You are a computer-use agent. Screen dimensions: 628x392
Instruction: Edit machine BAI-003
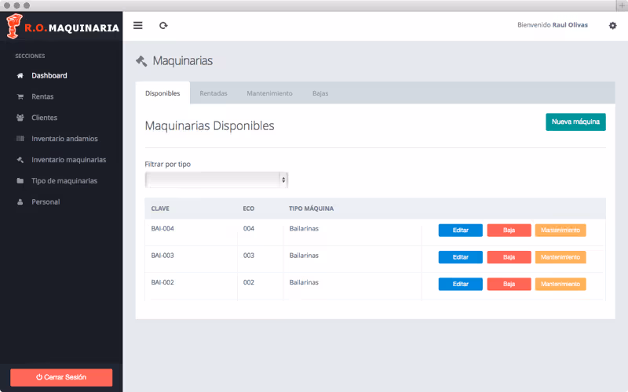click(x=460, y=257)
